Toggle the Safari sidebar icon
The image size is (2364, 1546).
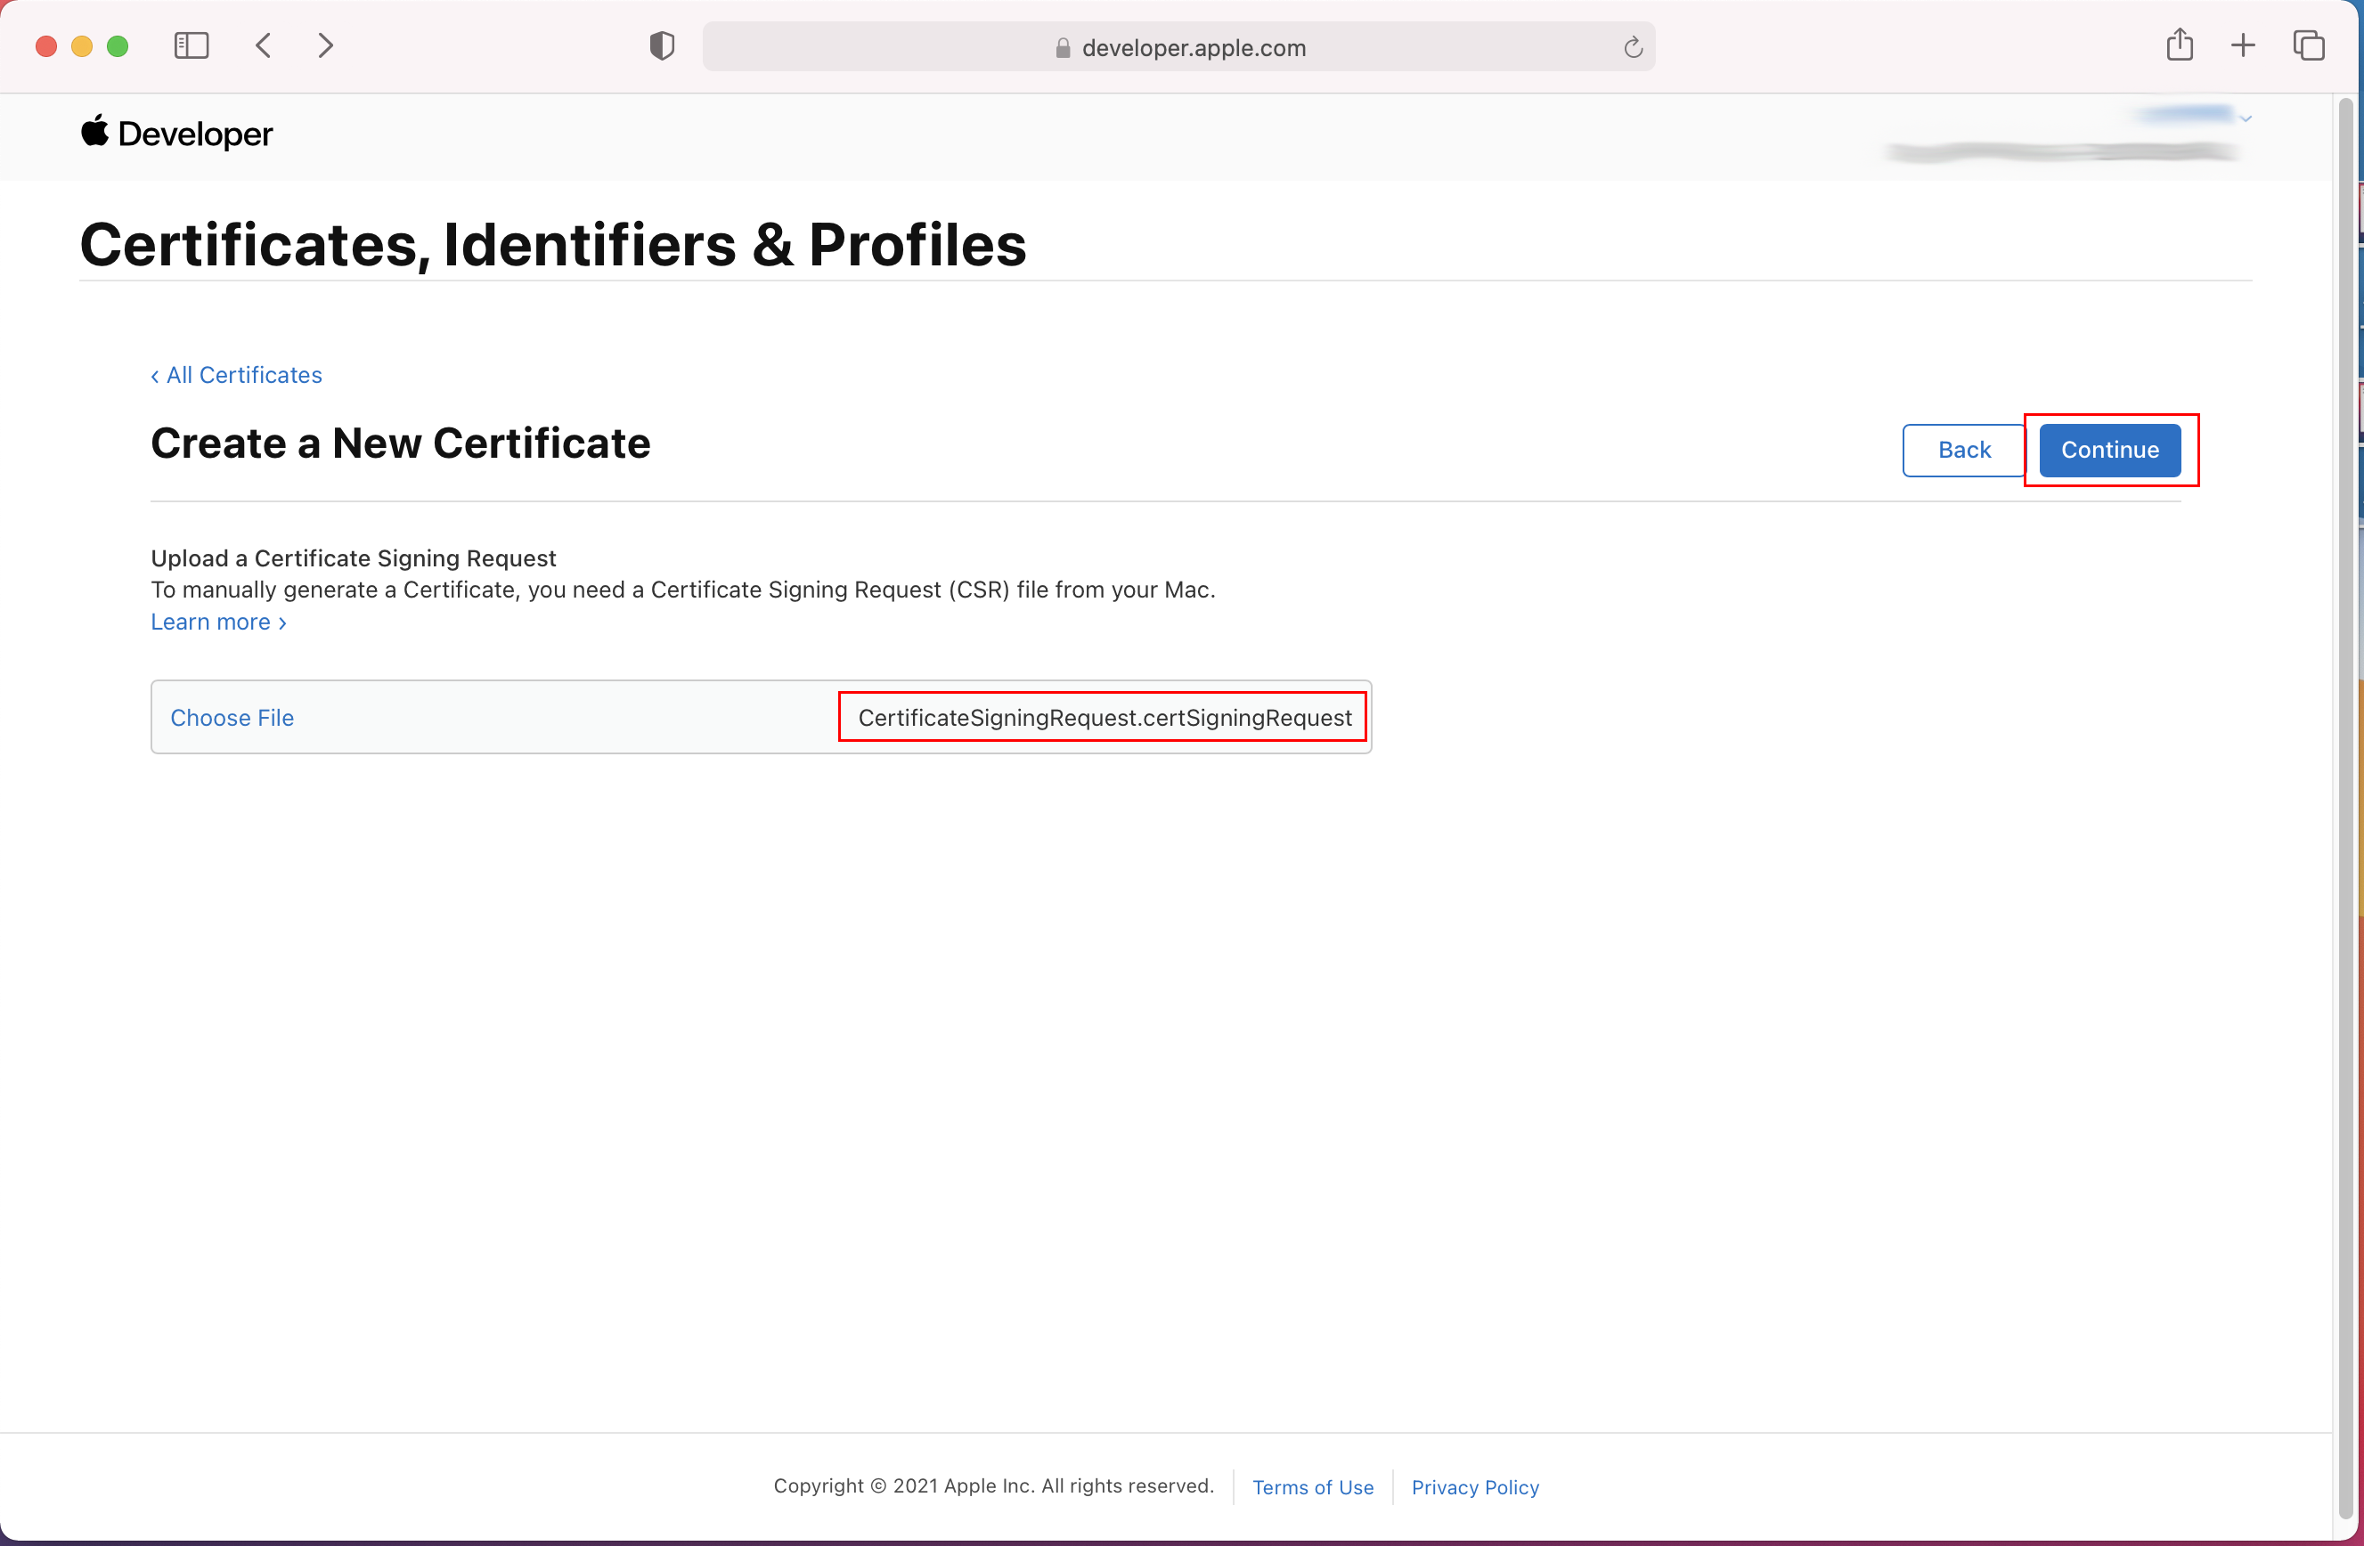tap(191, 45)
